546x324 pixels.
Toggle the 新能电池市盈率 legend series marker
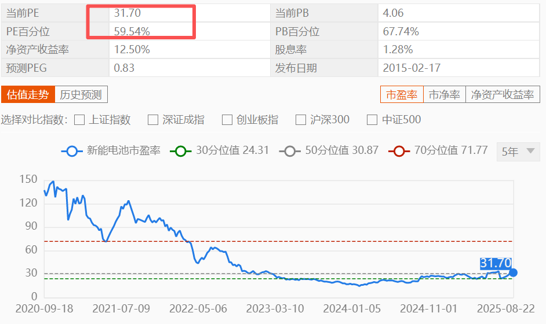[x=72, y=151]
